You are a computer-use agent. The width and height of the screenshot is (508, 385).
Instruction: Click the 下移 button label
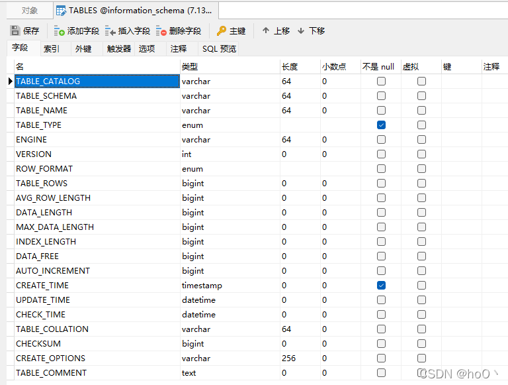[317, 31]
